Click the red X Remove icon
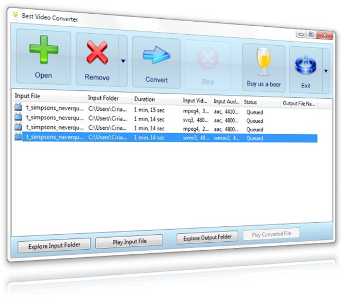The width and height of the screenshot is (342, 300). [x=97, y=53]
